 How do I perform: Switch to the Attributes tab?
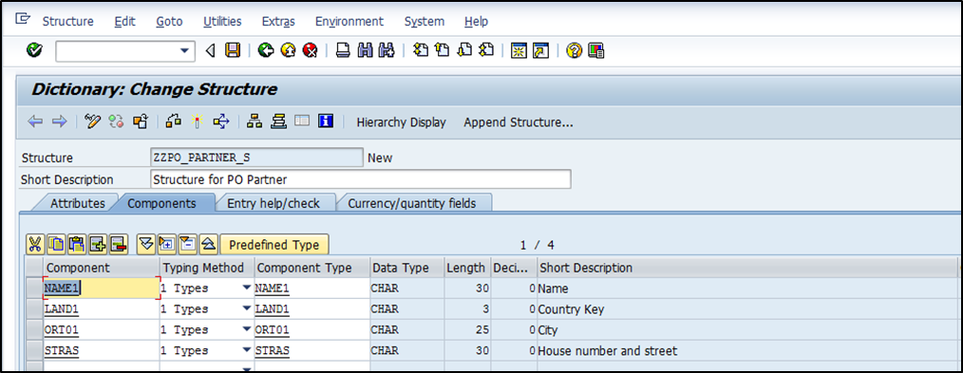(77, 203)
